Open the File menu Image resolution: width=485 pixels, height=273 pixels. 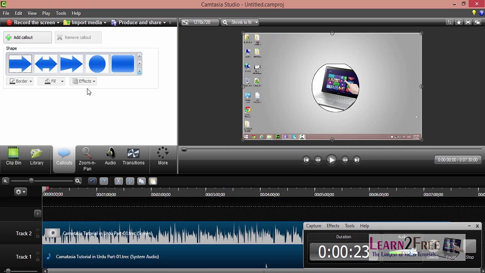[x=6, y=13]
